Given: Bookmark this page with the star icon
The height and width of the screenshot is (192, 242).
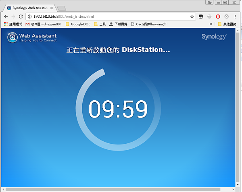Looking at the screenshot, I should pos(192,17).
